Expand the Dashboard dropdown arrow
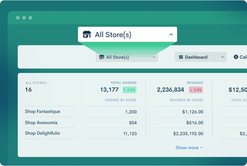 pyautogui.click(x=223, y=57)
